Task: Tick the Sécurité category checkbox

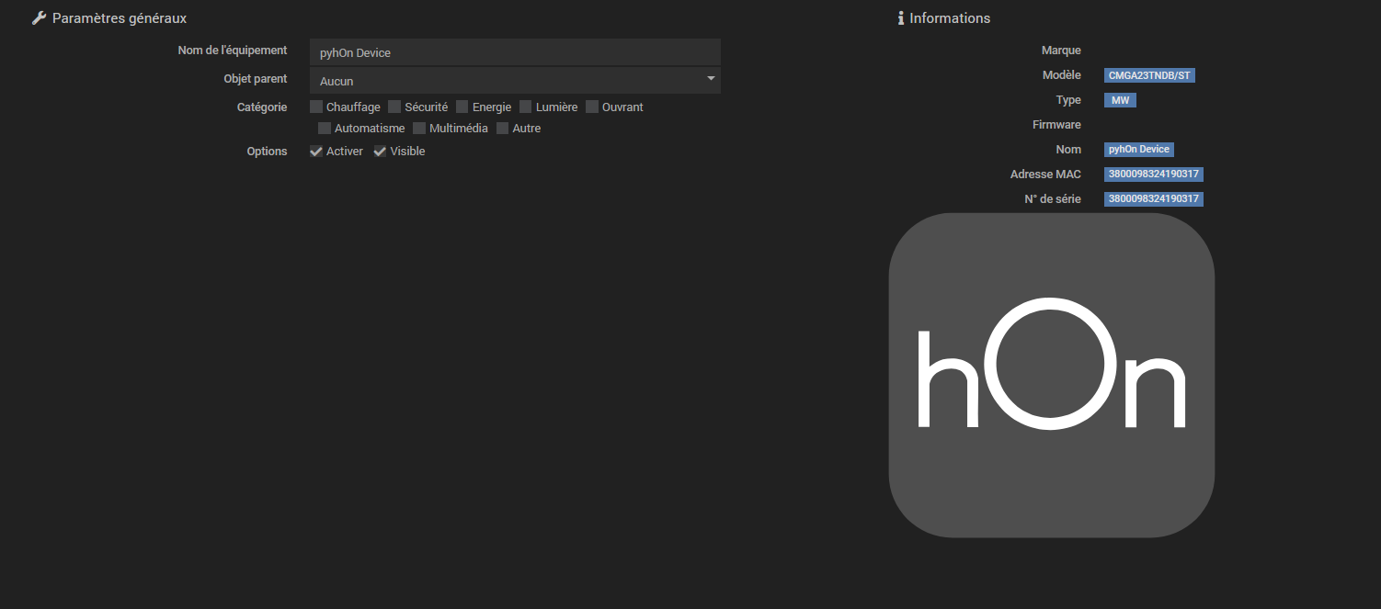Action: 394,107
